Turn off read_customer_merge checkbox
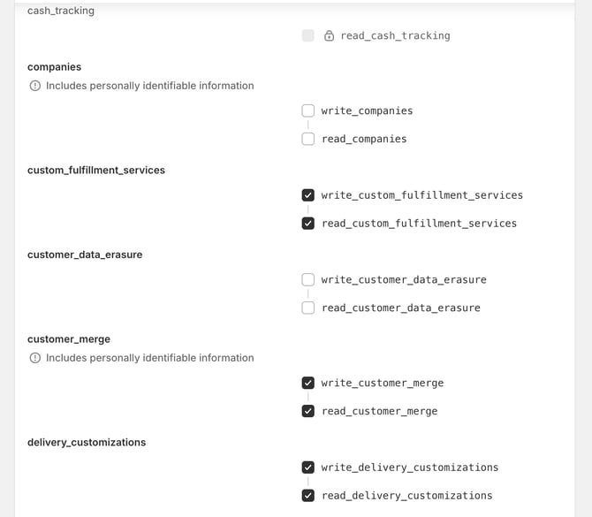This screenshot has height=517, width=592. point(307,411)
